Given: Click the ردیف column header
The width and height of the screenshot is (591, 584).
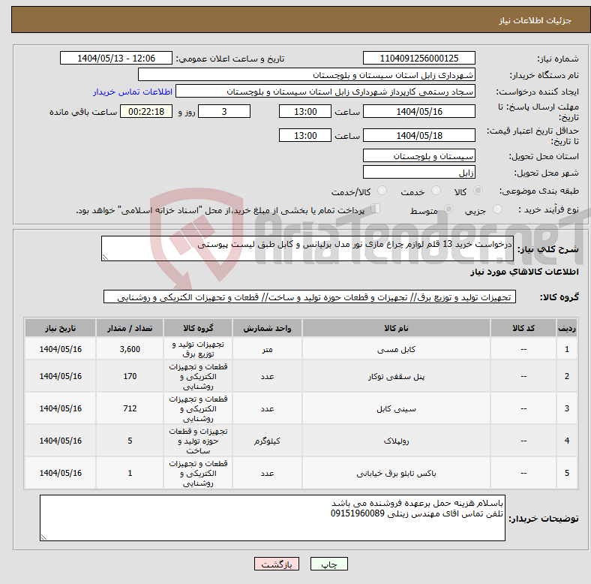Looking at the screenshot, I should click(566, 328).
